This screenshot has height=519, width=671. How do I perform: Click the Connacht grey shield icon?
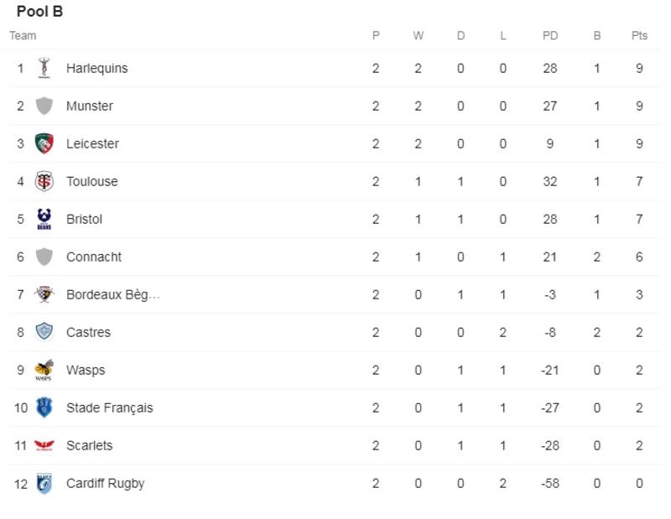pos(44,257)
